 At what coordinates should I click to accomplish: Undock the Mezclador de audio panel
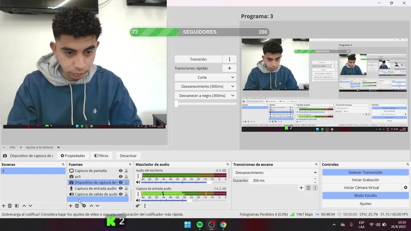point(228,165)
